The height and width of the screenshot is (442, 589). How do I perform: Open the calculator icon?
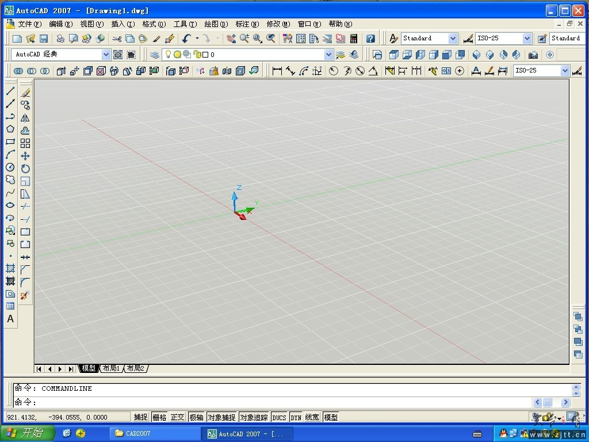(x=354, y=39)
